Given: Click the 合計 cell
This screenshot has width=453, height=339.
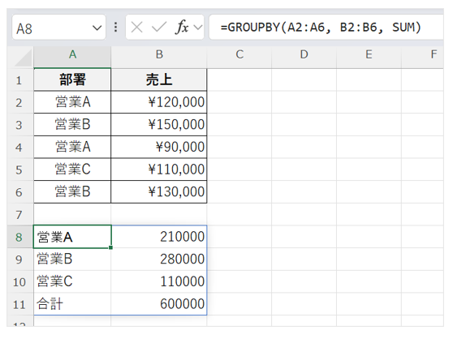Looking at the screenshot, I should click(72, 304).
